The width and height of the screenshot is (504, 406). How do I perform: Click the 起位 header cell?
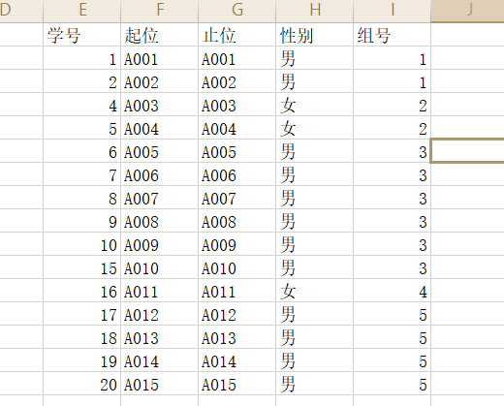click(160, 35)
